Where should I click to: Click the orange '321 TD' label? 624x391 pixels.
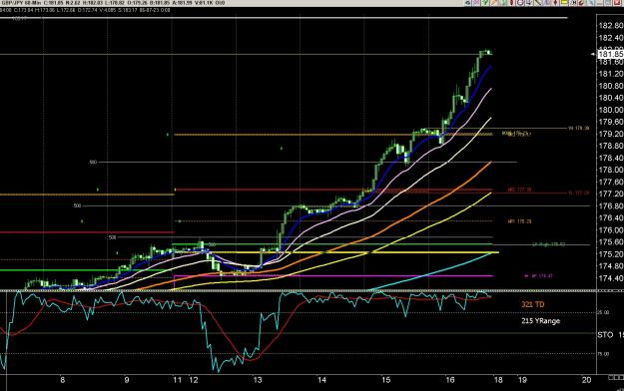click(x=532, y=304)
